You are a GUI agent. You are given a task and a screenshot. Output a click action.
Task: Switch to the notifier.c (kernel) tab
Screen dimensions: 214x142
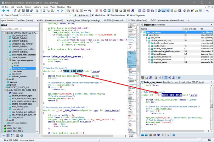(x=25, y=20)
